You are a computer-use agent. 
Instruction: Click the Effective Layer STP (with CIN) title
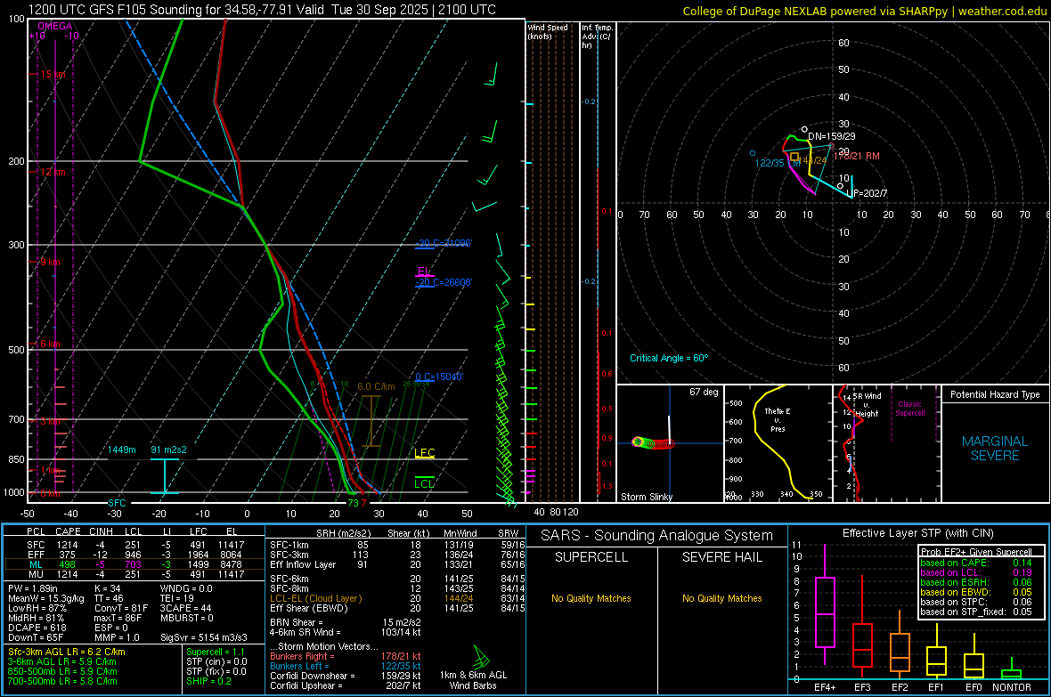[x=918, y=533]
